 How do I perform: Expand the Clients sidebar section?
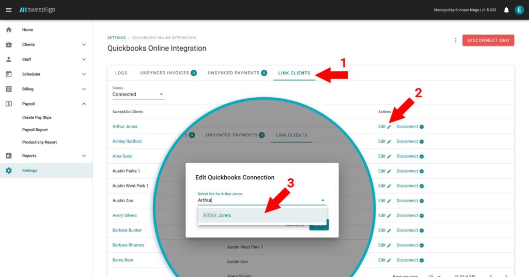[x=84, y=45]
